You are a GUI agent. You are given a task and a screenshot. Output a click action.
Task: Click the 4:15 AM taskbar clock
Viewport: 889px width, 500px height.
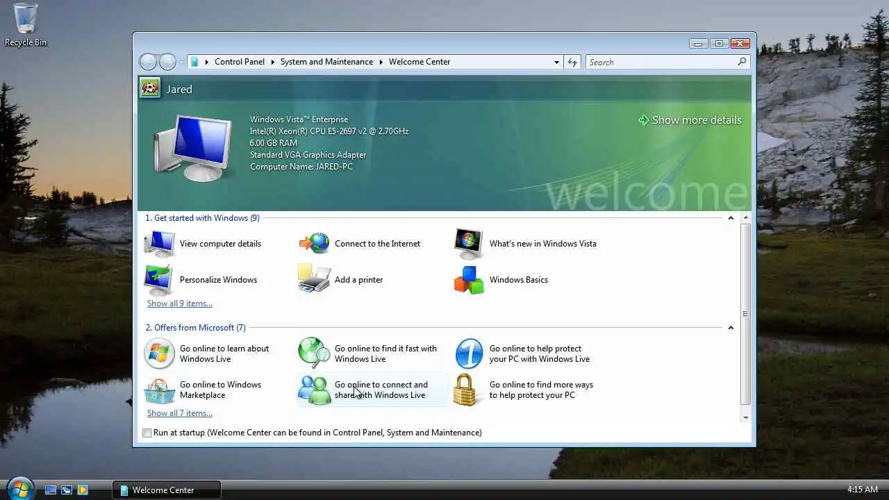pos(863,490)
